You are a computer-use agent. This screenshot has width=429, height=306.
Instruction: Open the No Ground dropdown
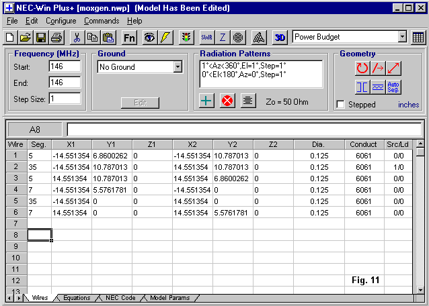pyautogui.click(x=178, y=66)
